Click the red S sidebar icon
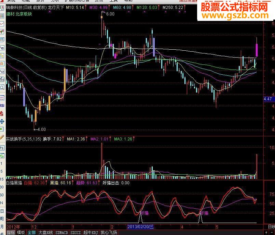275x235 pixels. (x=2, y=113)
